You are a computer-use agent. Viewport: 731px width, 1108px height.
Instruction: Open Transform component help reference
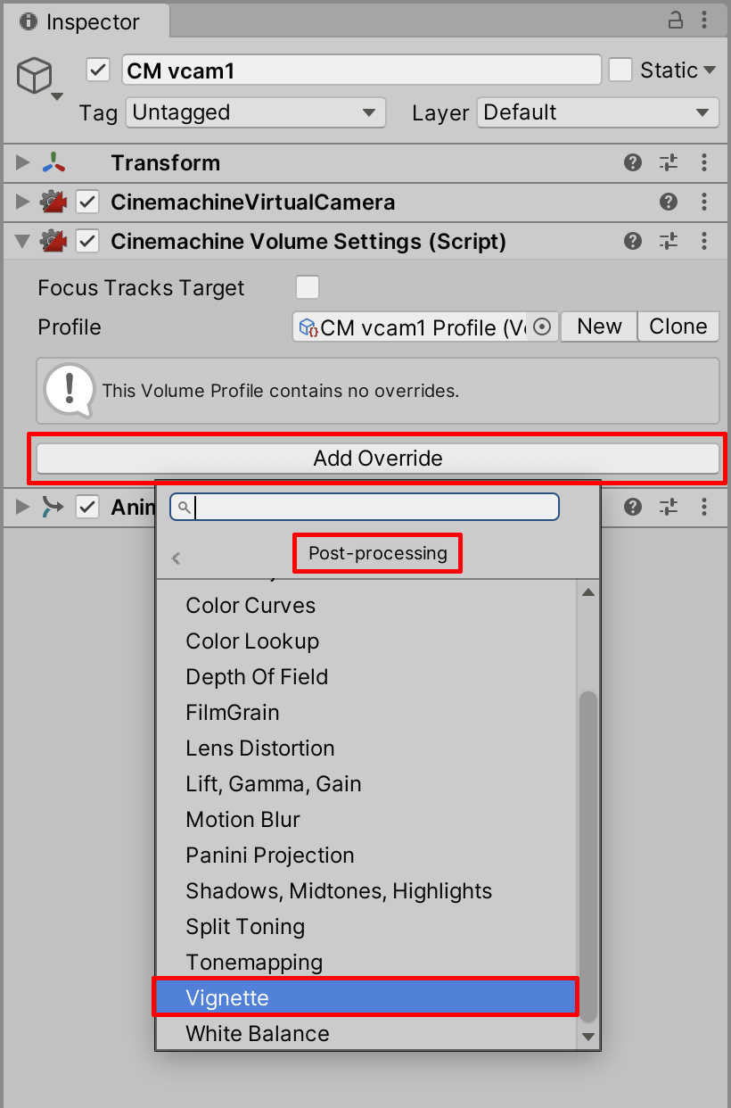click(633, 162)
